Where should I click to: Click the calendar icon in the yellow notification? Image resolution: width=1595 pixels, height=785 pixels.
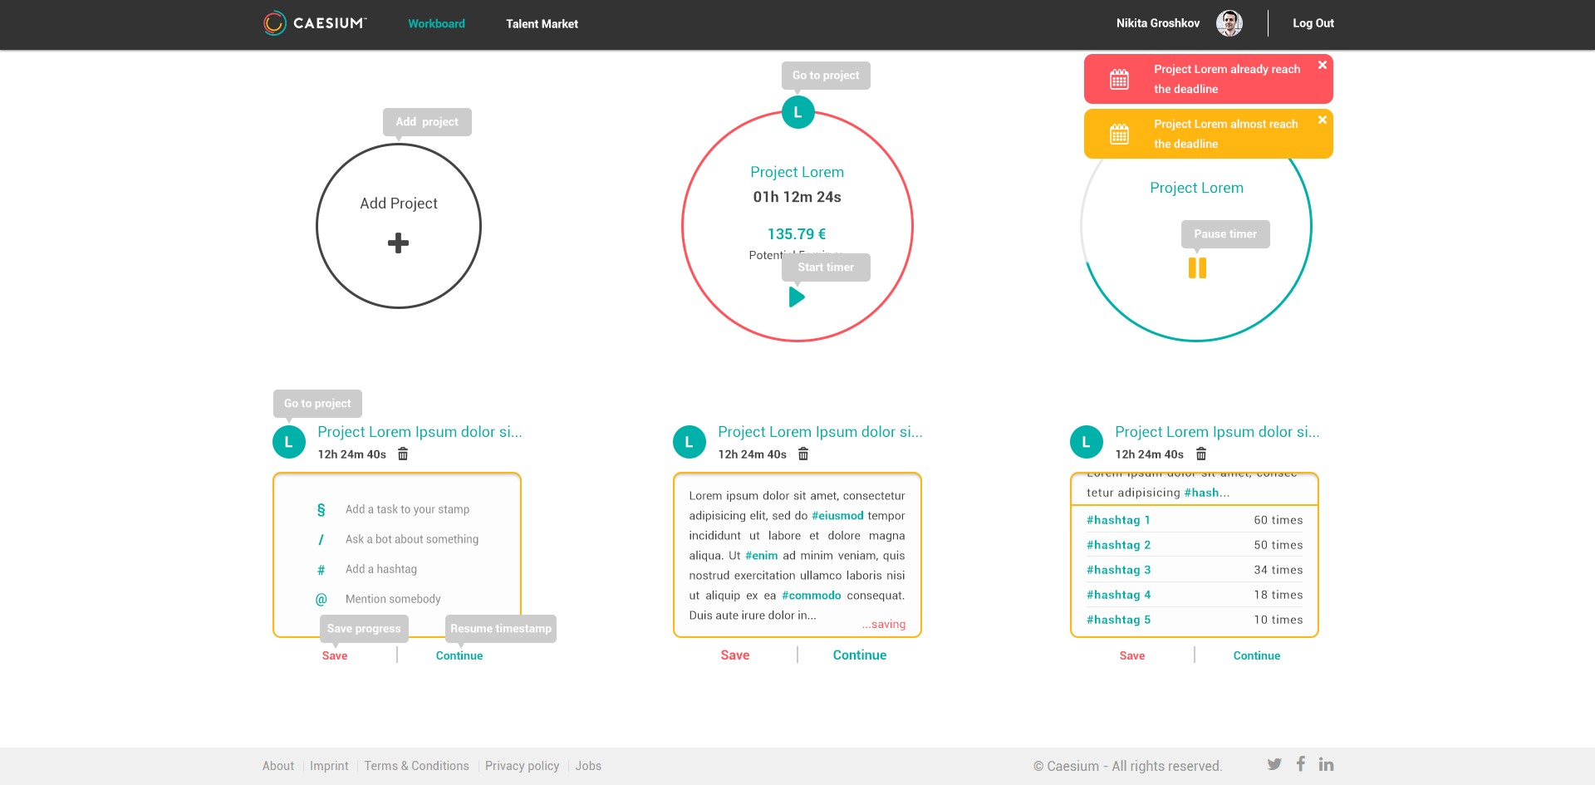[1120, 134]
